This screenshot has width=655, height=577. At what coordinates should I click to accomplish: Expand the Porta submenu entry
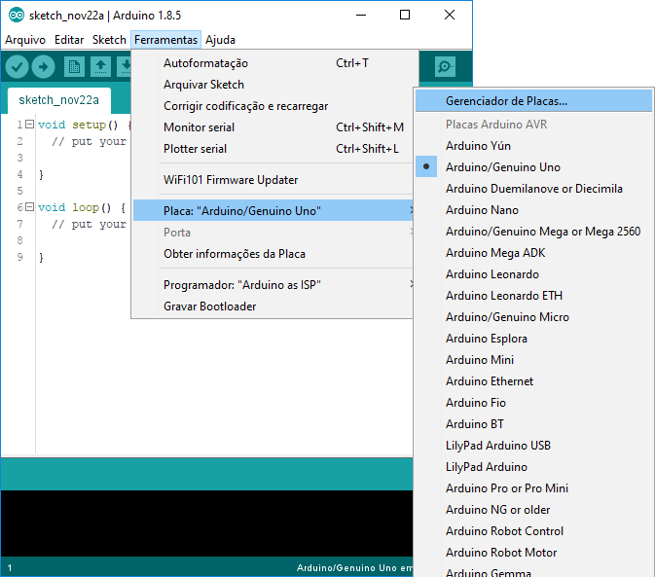click(x=274, y=233)
